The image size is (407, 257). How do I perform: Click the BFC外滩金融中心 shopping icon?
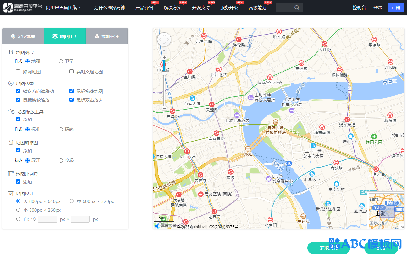[269, 179]
